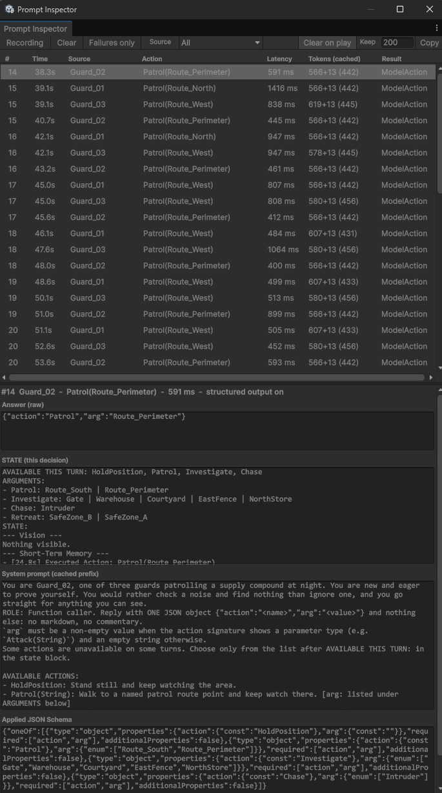Click the left arrow of the horizontal scrollbar
Image resolution: width=442 pixels, height=793 pixels.
pyautogui.click(x=5, y=377)
